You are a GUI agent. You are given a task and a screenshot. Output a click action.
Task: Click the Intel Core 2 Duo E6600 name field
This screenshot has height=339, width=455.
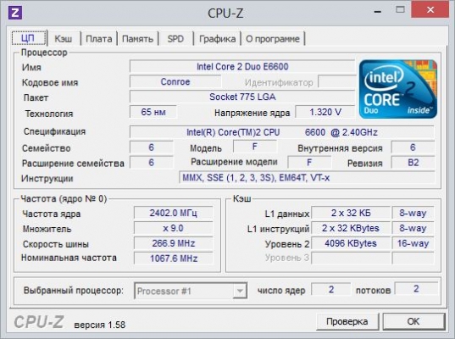[x=242, y=66]
